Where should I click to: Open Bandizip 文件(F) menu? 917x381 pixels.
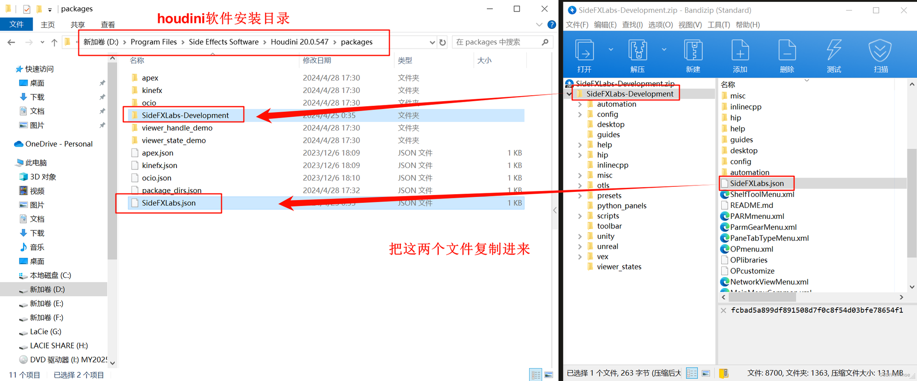click(x=577, y=25)
